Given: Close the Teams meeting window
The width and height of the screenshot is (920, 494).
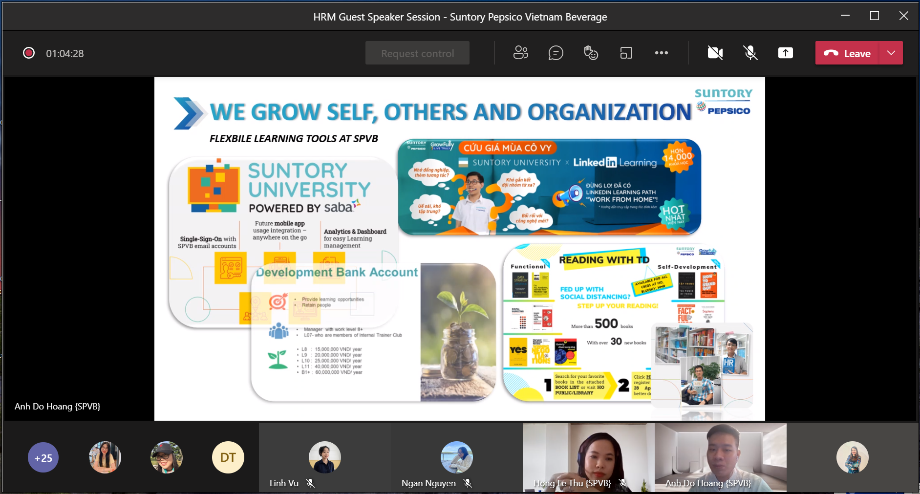Looking at the screenshot, I should pos(904,16).
